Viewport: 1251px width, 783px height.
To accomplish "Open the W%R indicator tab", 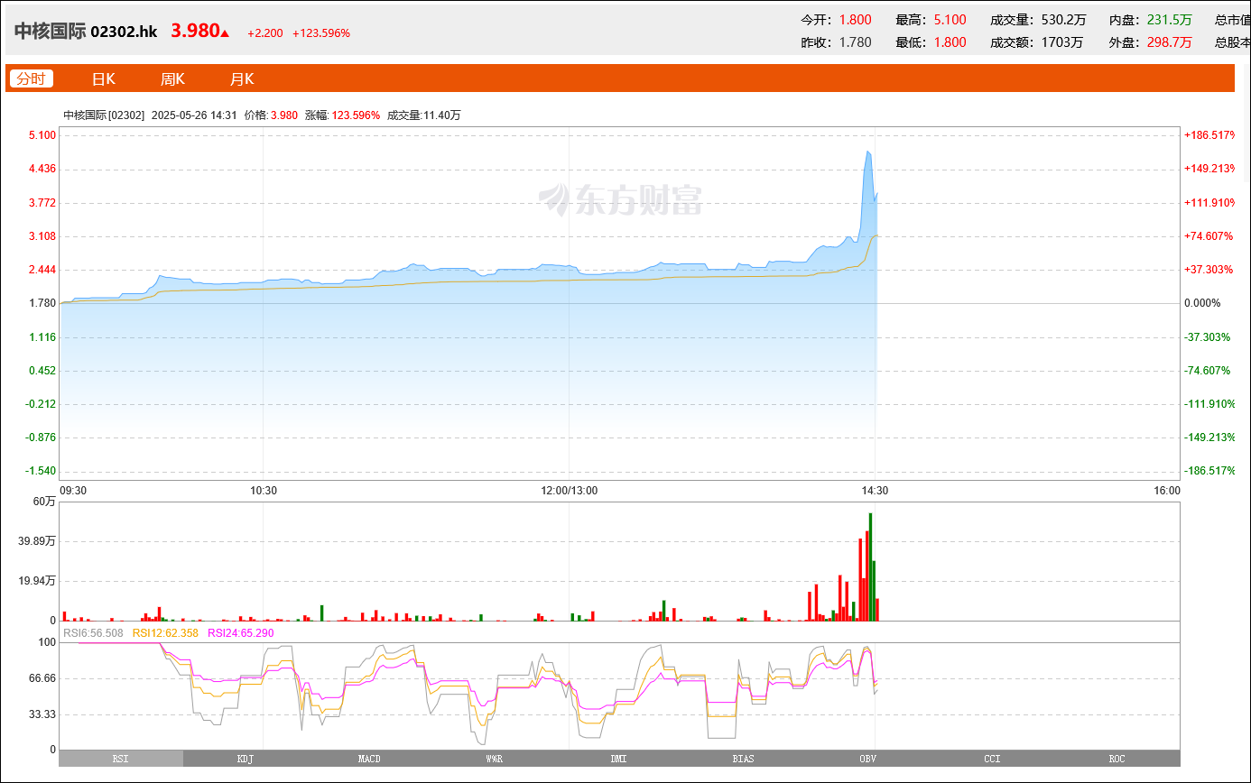I will [495, 759].
